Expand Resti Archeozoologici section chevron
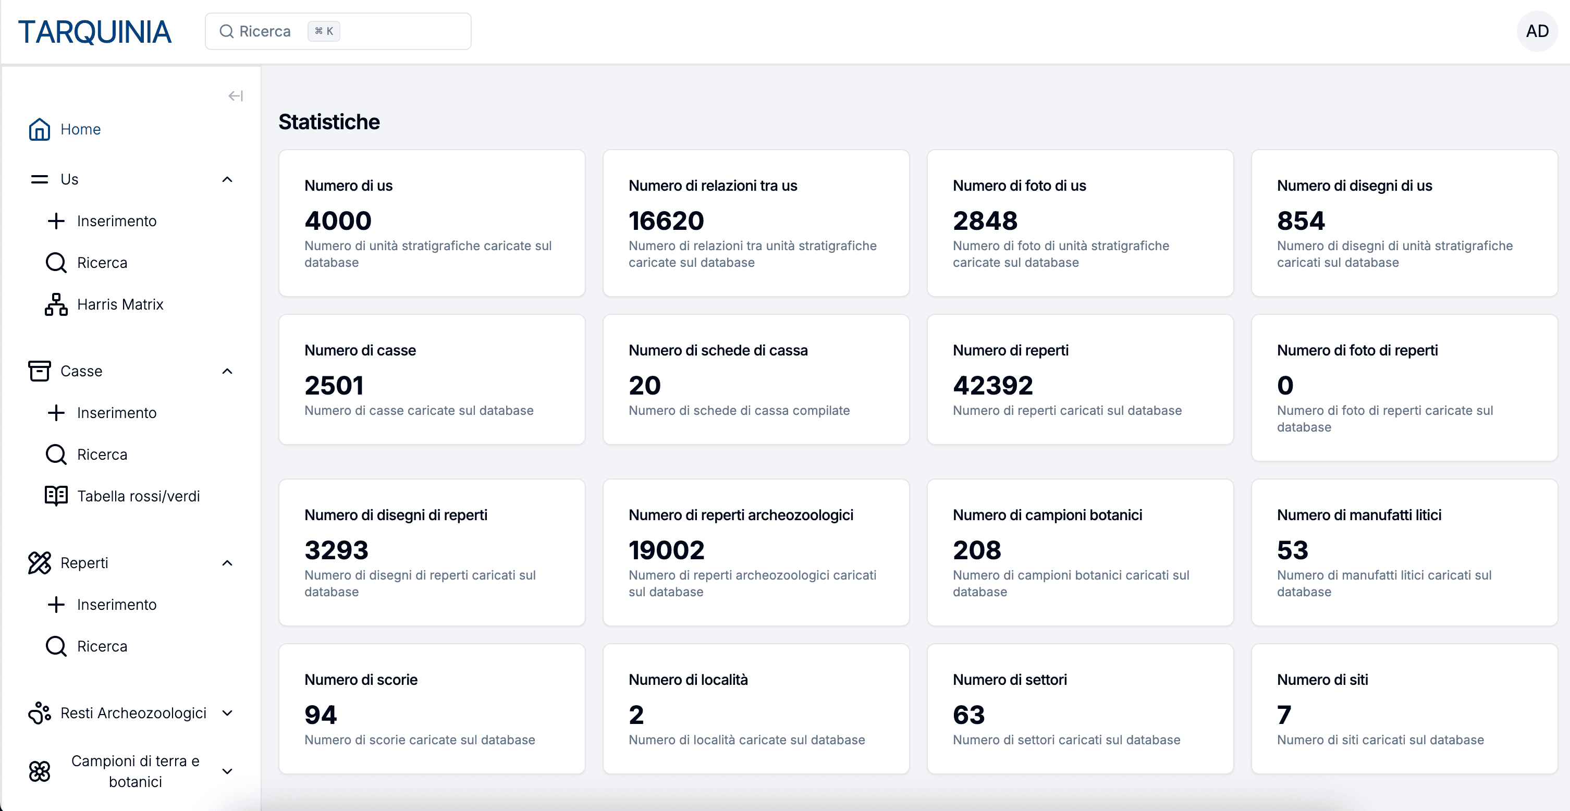Viewport: 1570px width, 811px height. [227, 712]
